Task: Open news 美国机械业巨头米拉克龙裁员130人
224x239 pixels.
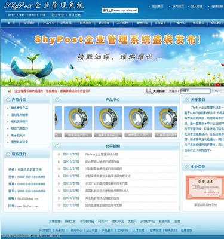Action: [107, 191]
